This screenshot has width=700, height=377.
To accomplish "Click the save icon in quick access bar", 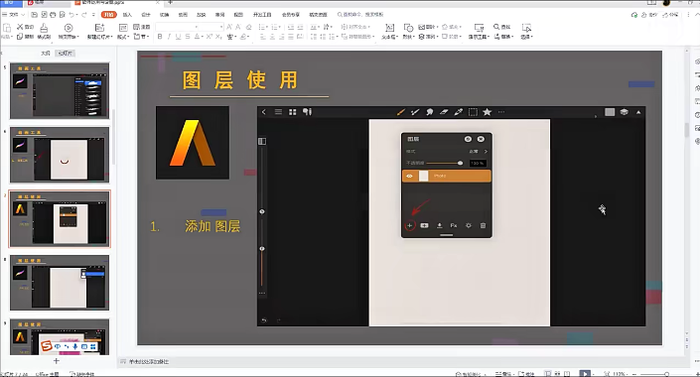I will point(35,15).
